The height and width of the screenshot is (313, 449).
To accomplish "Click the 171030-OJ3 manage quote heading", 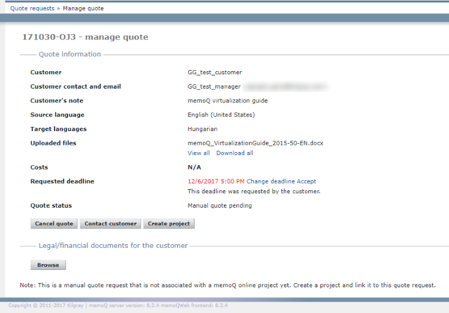I will (85, 37).
